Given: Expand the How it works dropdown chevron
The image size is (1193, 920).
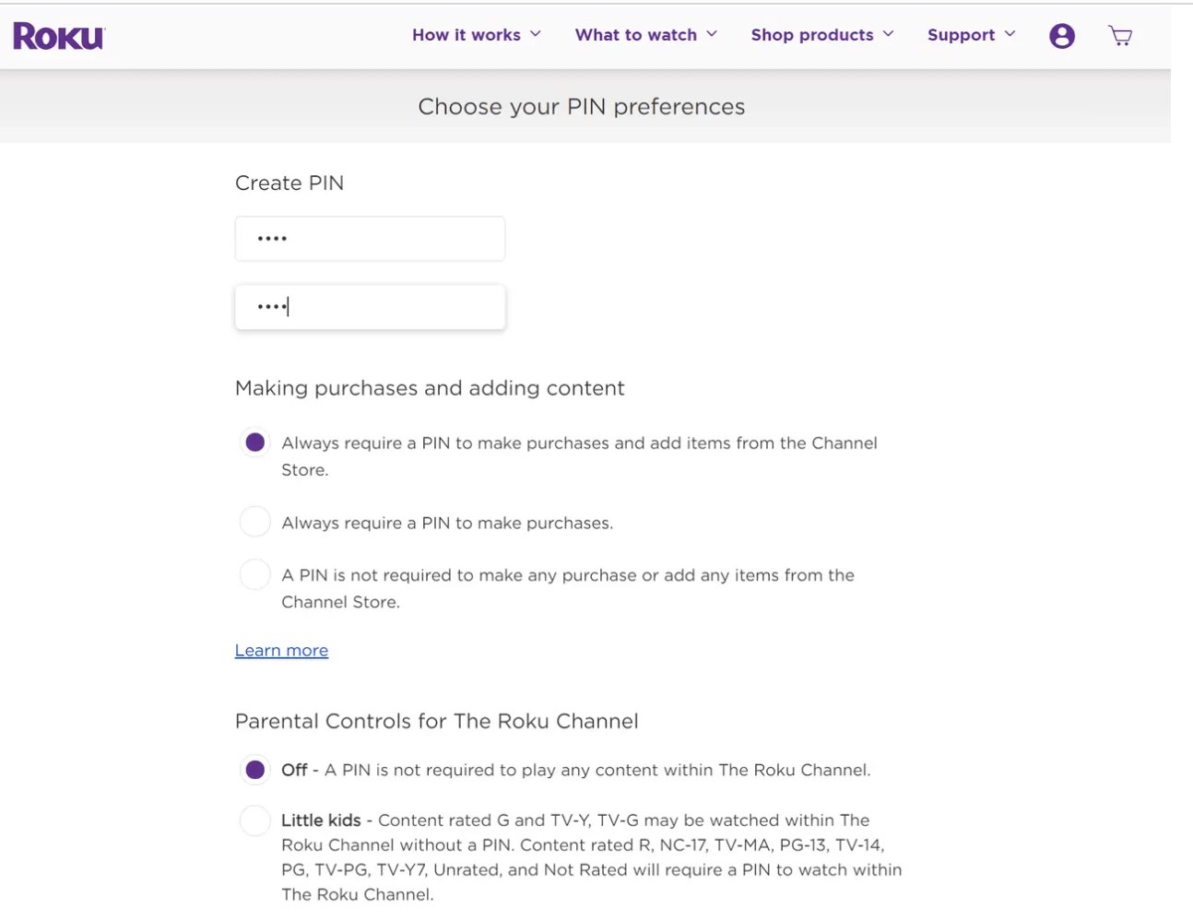Looking at the screenshot, I should (x=535, y=35).
